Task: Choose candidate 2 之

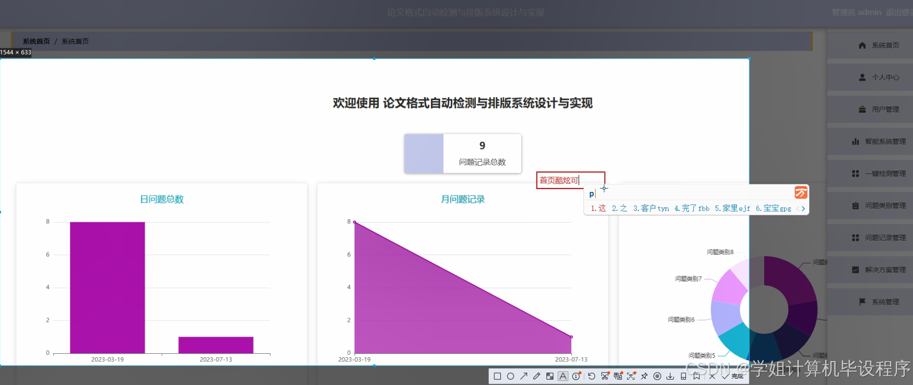Action: tap(619, 208)
